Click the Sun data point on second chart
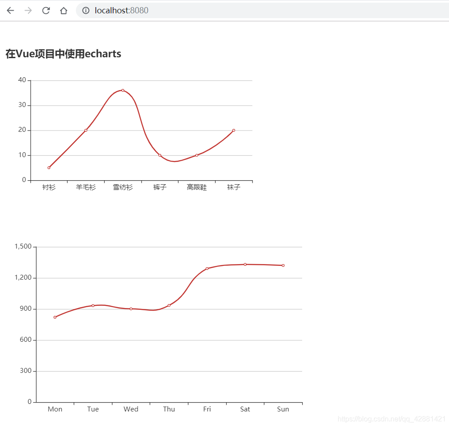Image resolution: width=449 pixels, height=427 pixels. (283, 265)
